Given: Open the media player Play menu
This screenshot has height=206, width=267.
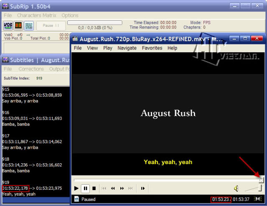Looking at the screenshot, I should (x=108, y=48).
